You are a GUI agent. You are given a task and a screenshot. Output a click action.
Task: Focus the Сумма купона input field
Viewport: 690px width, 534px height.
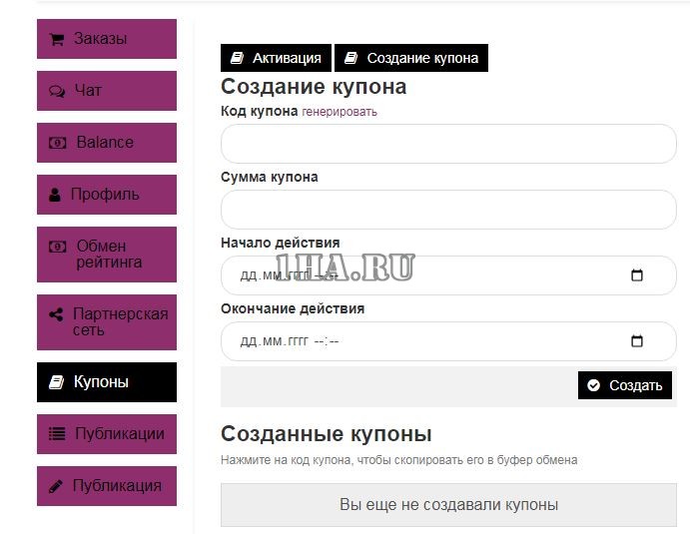(448, 210)
